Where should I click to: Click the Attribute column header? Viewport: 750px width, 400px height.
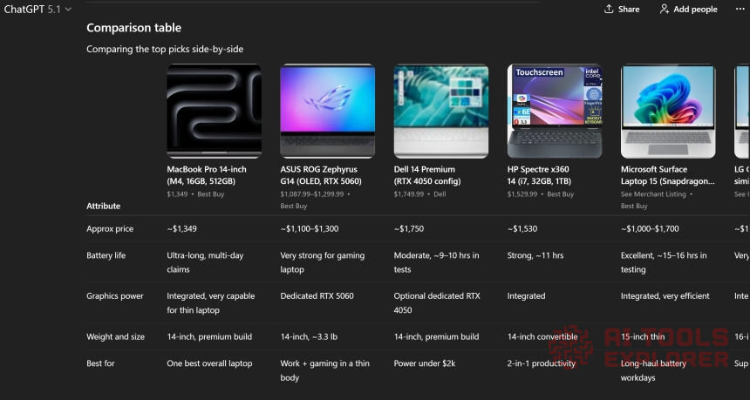(103, 206)
